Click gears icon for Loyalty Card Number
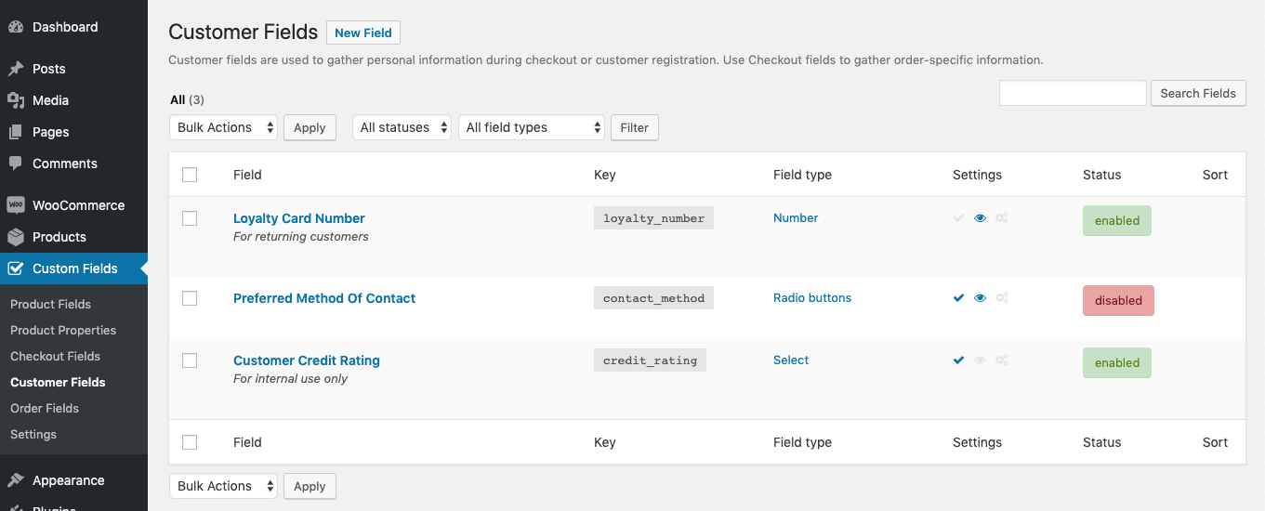This screenshot has height=511, width=1265. point(1002,218)
